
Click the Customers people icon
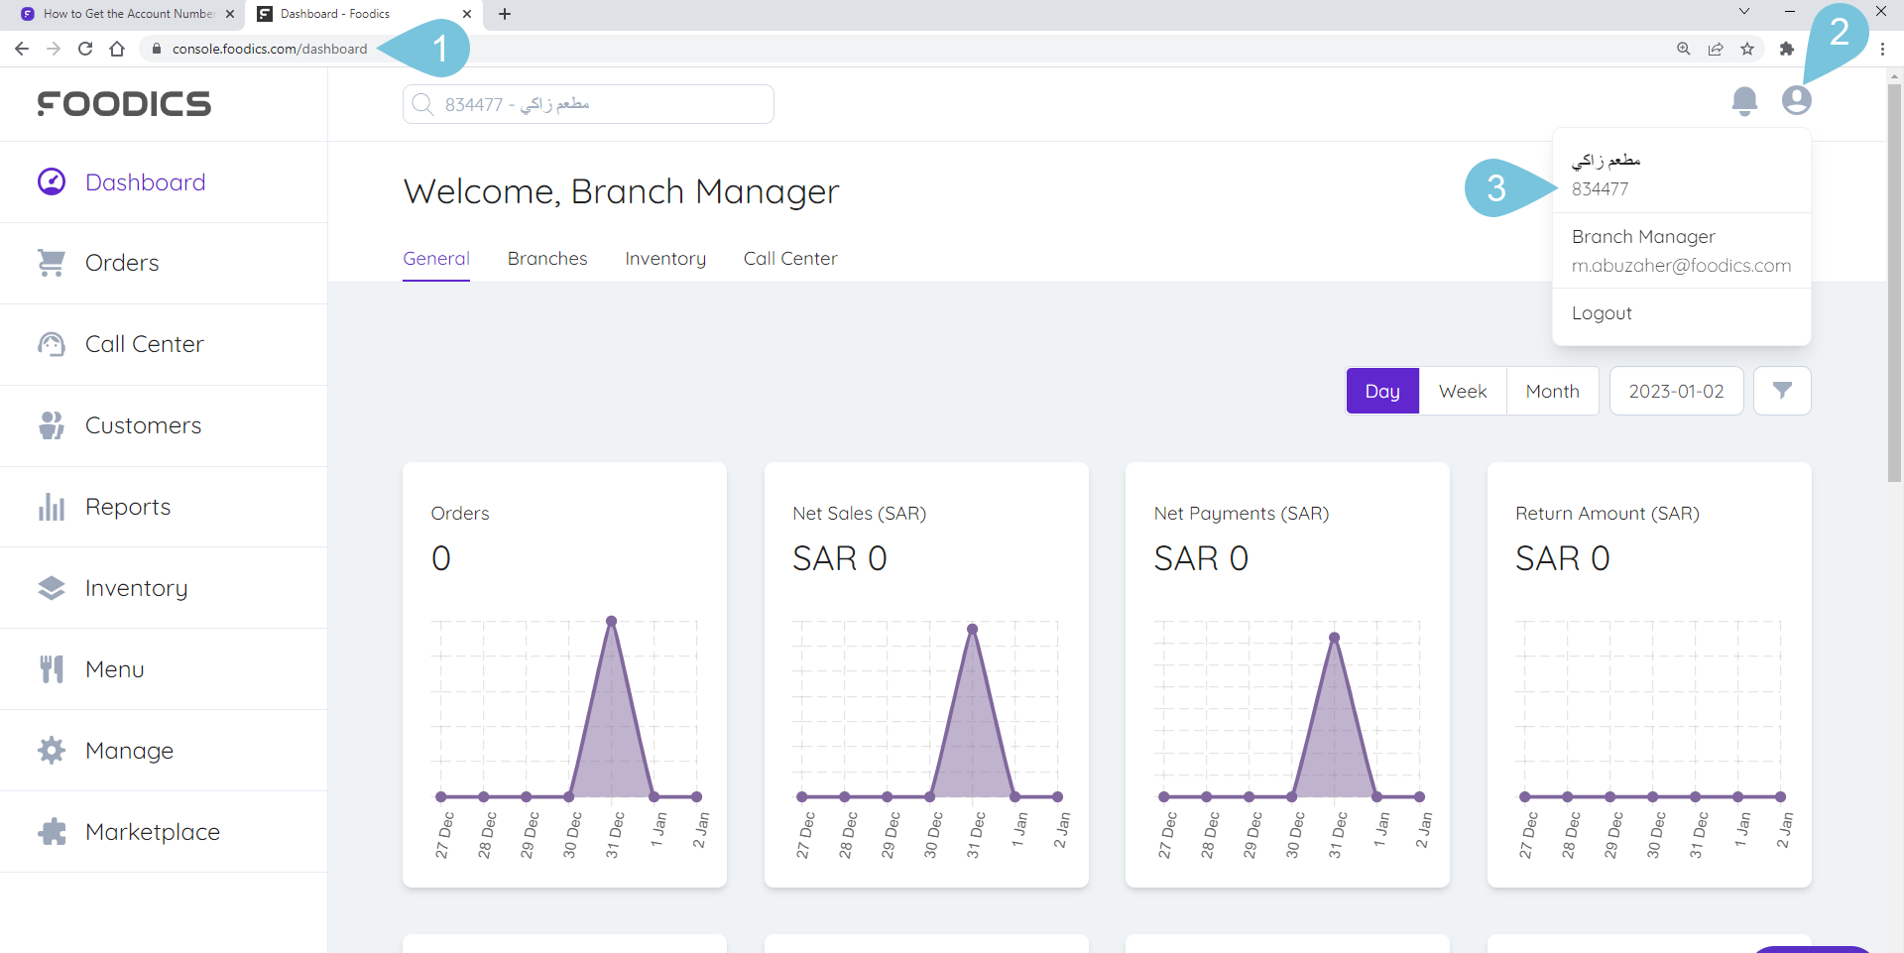click(52, 425)
